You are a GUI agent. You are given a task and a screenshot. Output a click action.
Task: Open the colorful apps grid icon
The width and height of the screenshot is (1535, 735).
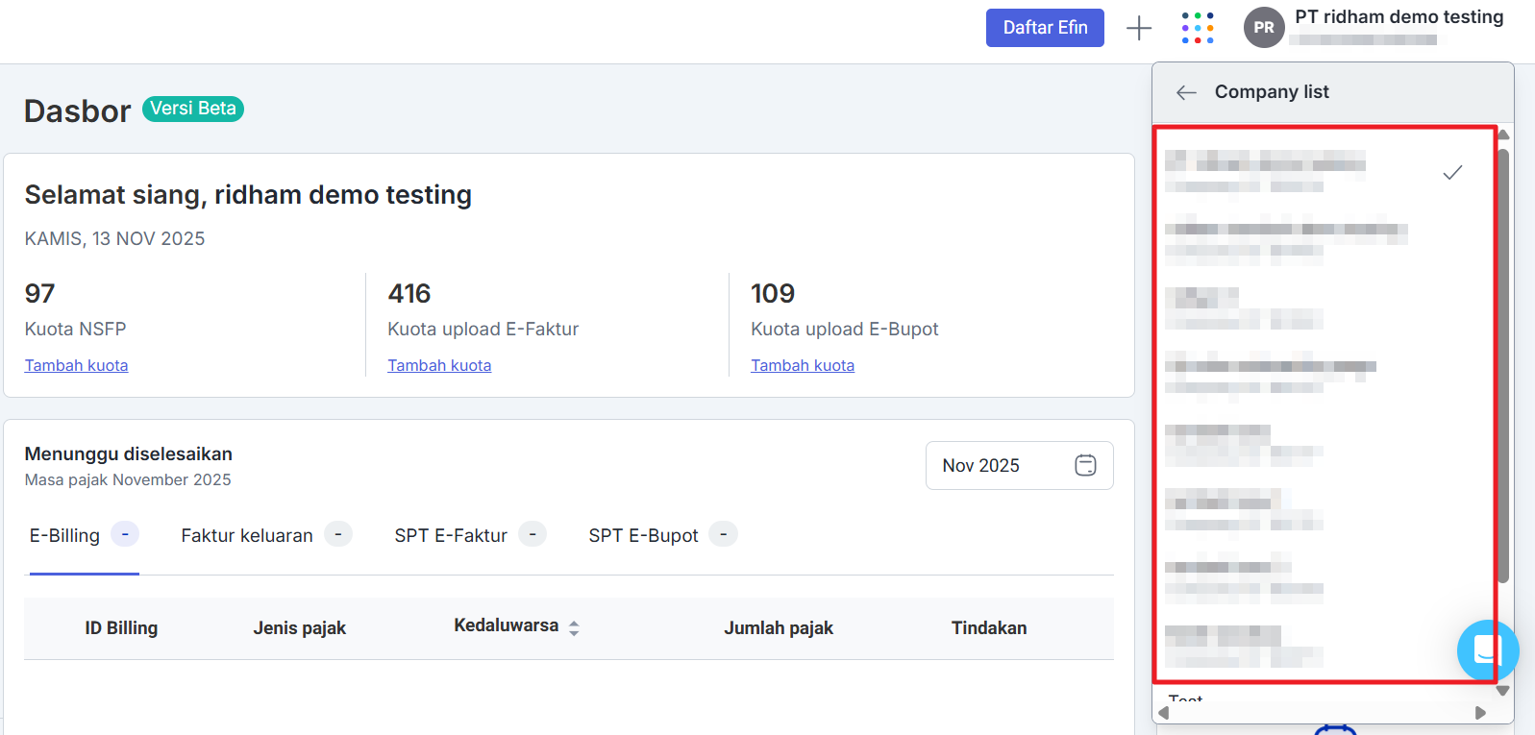point(1198,28)
